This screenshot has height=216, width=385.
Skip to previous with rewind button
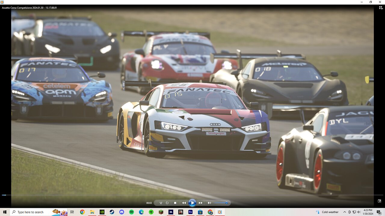click(184, 203)
